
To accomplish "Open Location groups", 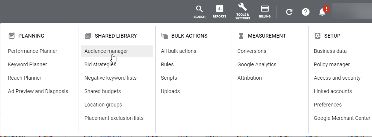I will tap(103, 105).
